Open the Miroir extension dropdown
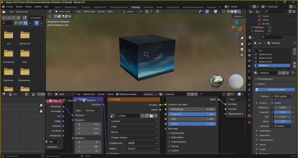Viewport: 298px width, 158px height. point(134,132)
